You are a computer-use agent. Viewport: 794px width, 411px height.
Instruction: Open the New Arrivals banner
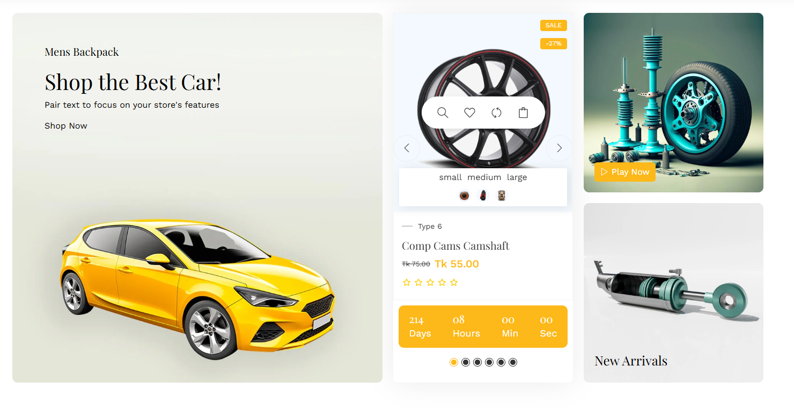[673, 293]
